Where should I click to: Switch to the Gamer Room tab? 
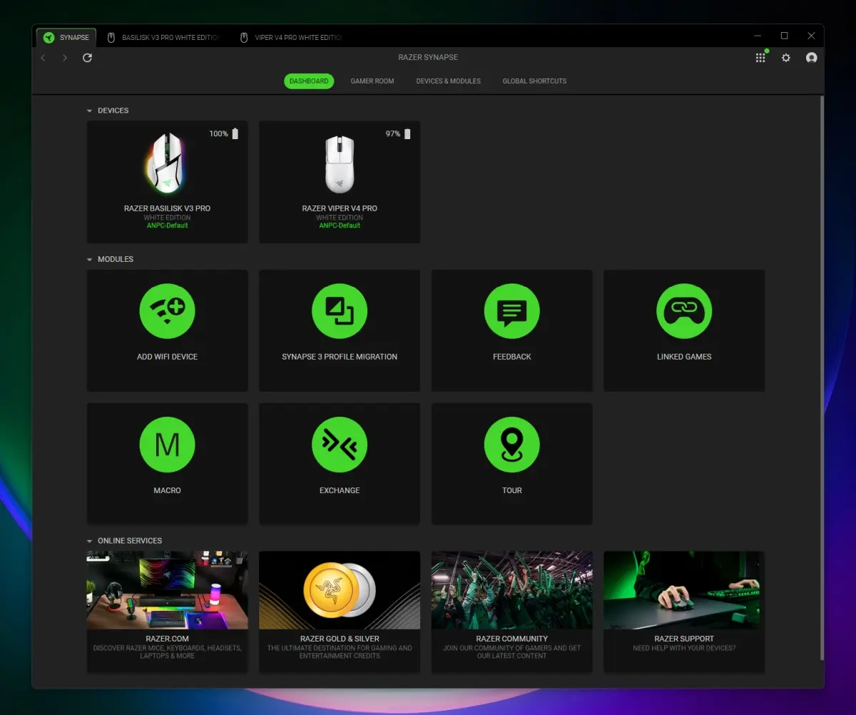[x=372, y=81]
